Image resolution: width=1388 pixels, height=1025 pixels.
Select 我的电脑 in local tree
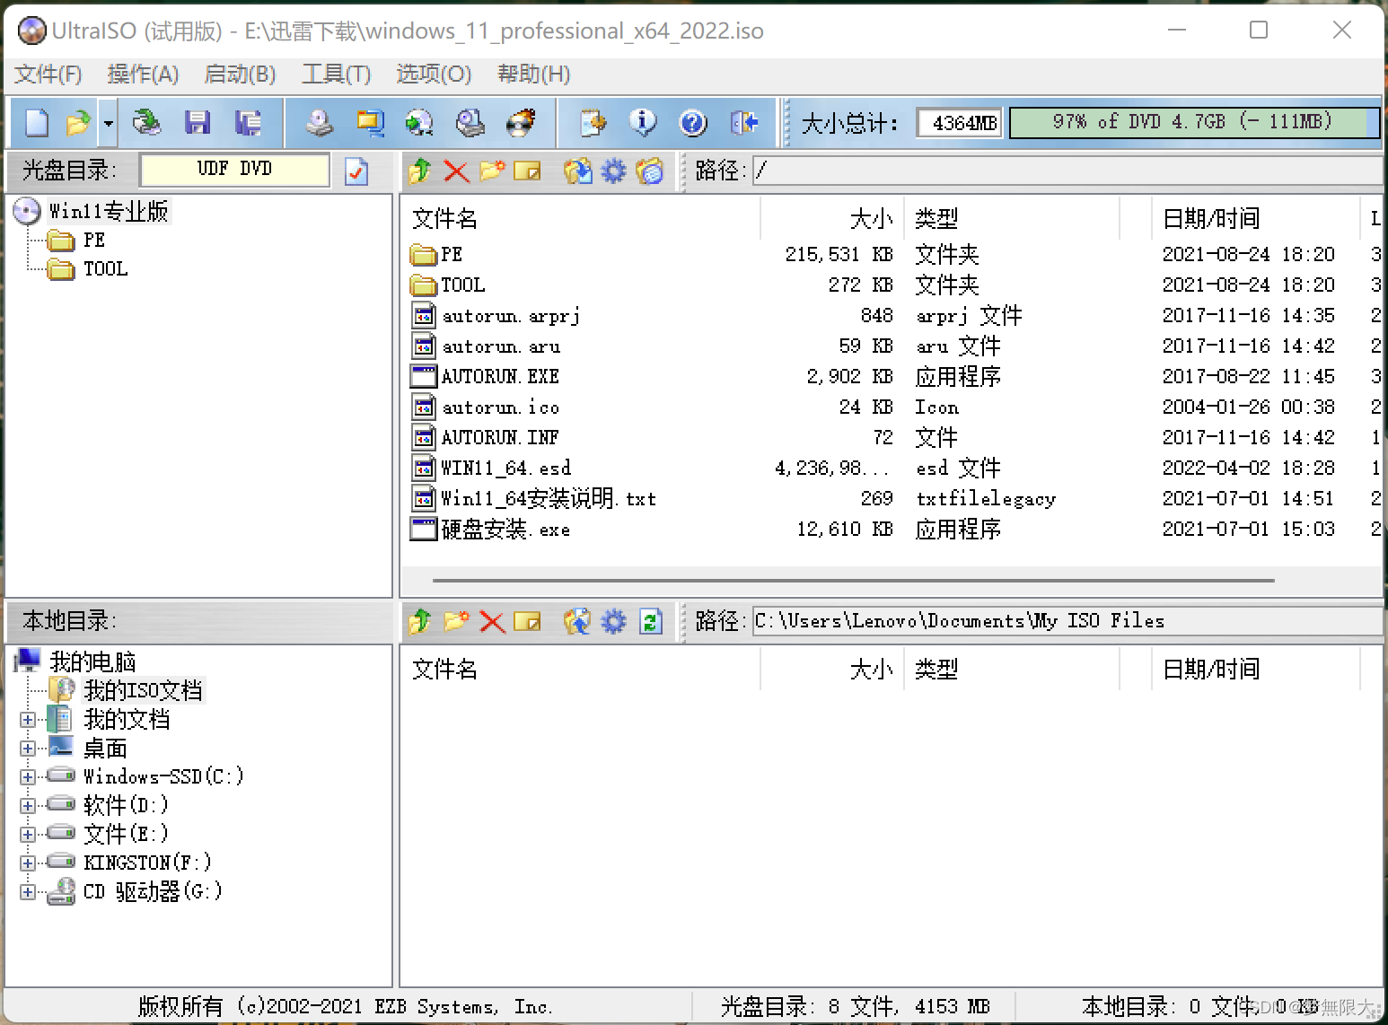92,661
